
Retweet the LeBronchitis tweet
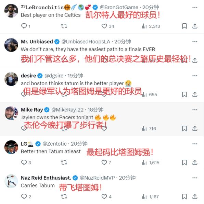(64, 26)
